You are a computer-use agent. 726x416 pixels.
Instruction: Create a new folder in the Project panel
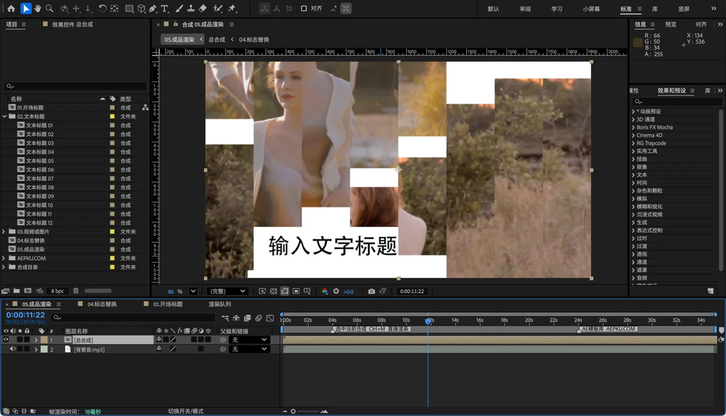[x=16, y=291]
